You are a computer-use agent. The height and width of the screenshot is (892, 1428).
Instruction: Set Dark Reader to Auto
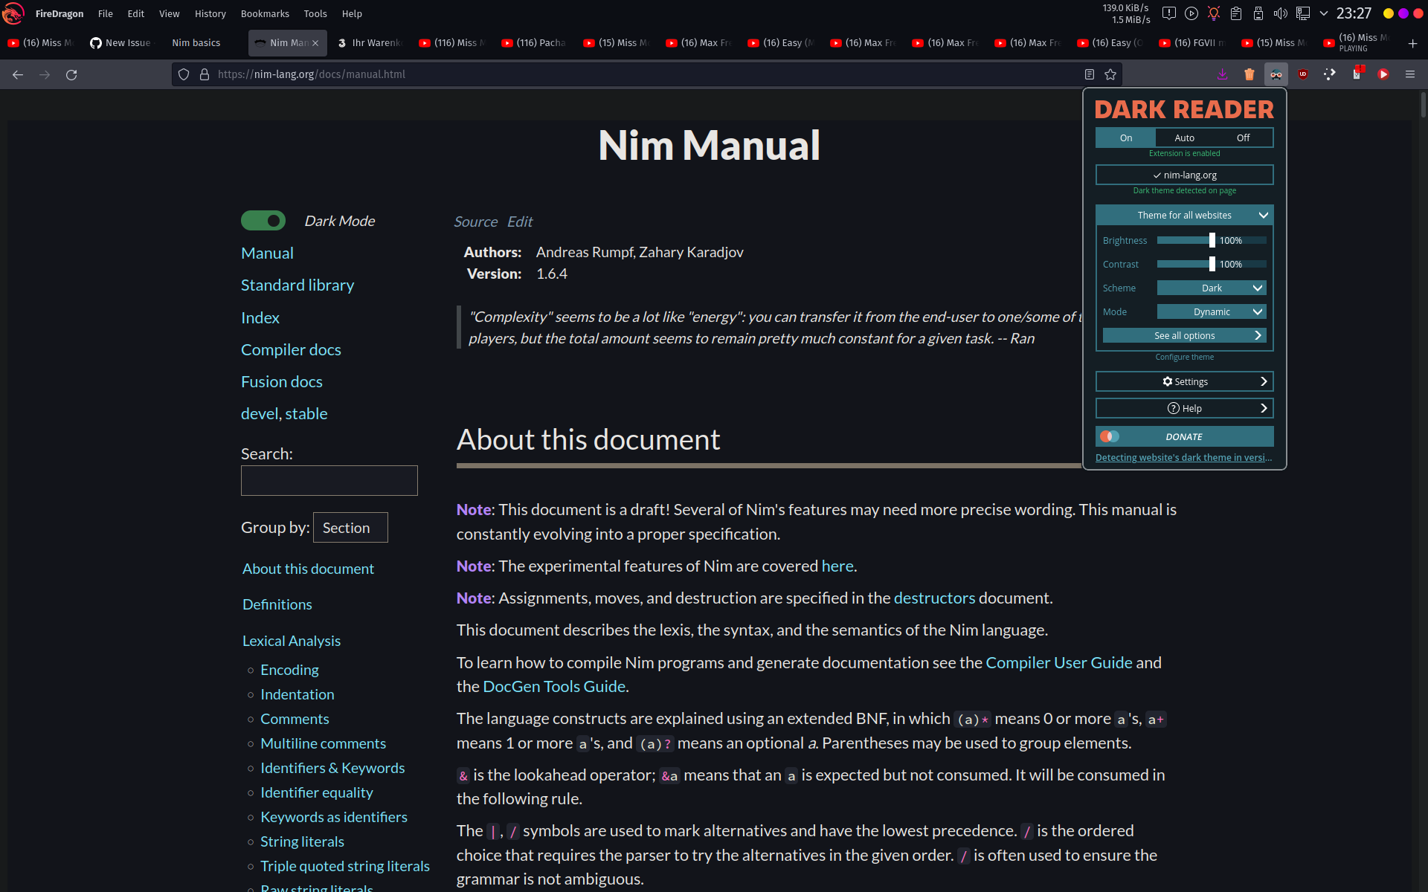click(x=1184, y=138)
